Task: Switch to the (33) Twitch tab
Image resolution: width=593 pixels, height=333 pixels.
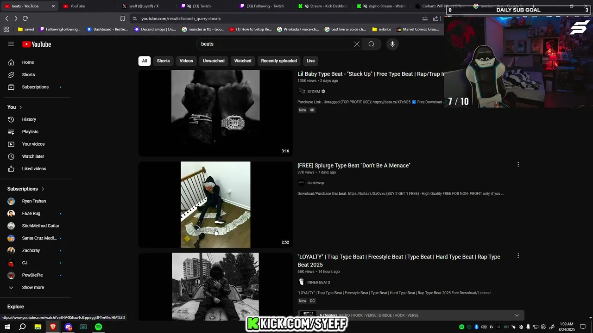Action: (x=207, y=6)
